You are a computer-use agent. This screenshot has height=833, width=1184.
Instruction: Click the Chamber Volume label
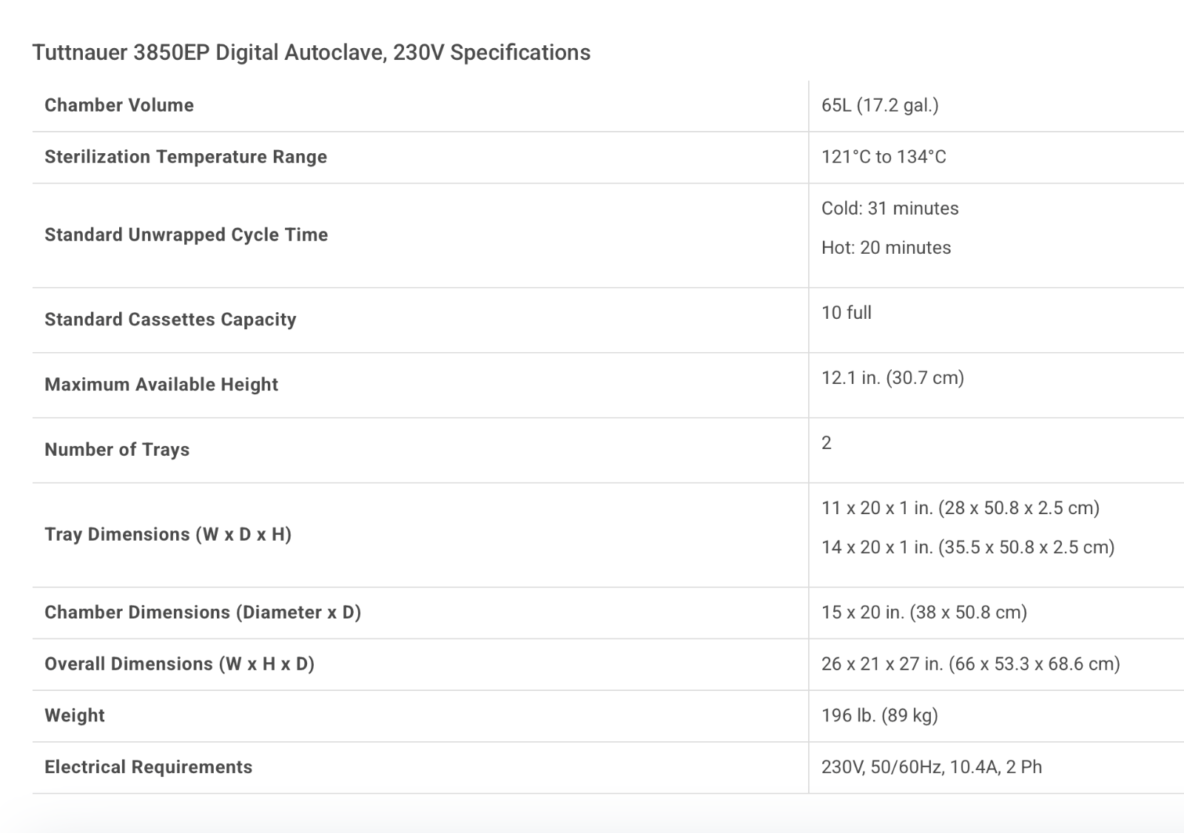coord(119,105)
